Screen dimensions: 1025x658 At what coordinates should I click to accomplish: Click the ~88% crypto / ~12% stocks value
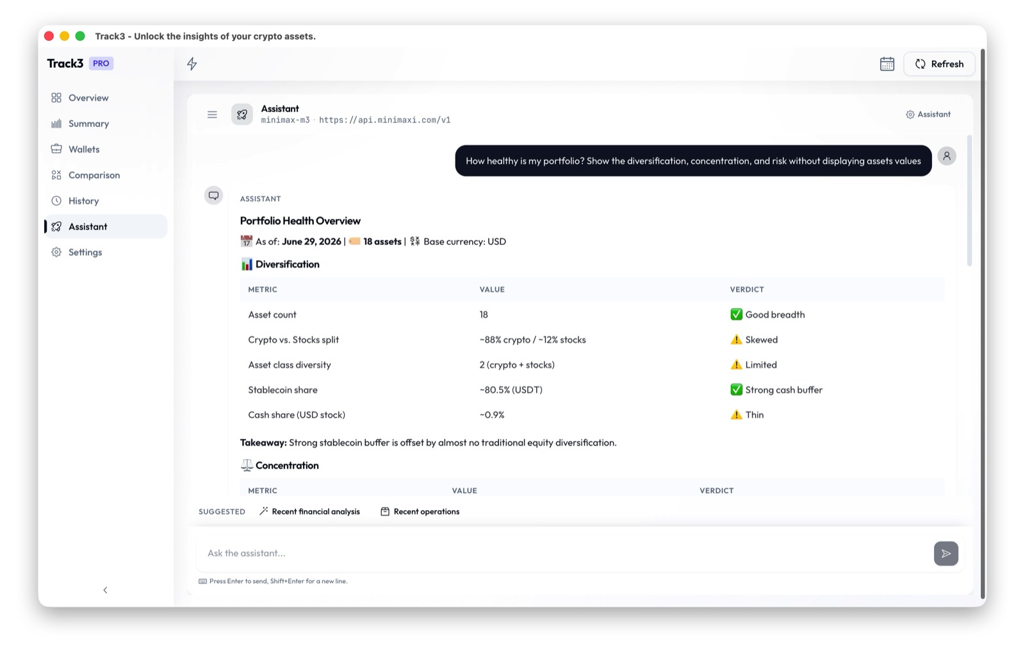(x=532, y=340)
